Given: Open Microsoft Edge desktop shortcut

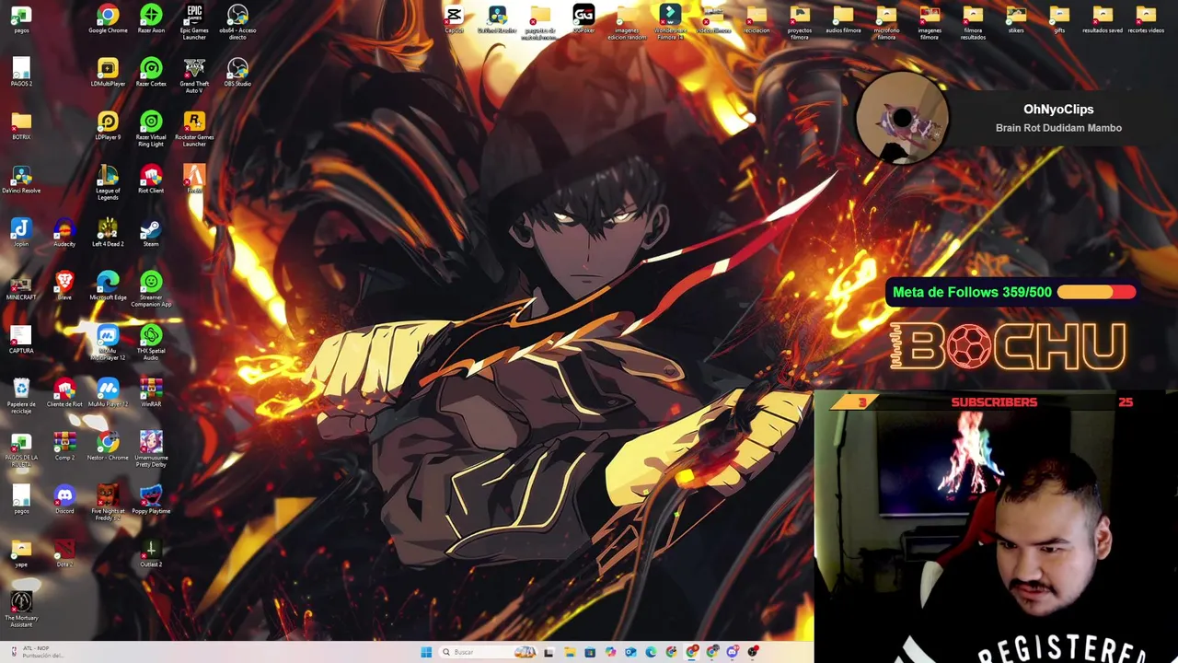Looking at the screenshot, I should pyautogui.click(x=108, y=285).
